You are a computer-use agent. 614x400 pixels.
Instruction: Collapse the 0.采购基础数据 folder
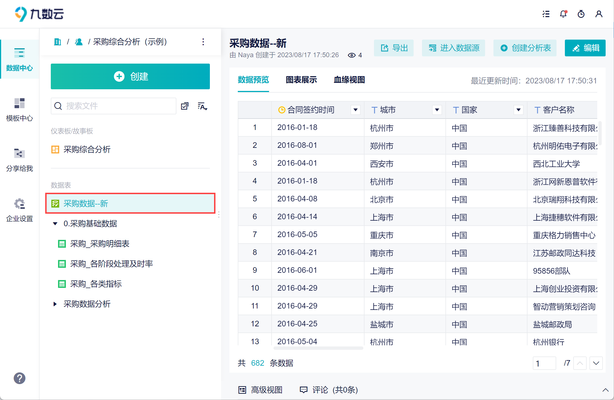tap(55, 224)
